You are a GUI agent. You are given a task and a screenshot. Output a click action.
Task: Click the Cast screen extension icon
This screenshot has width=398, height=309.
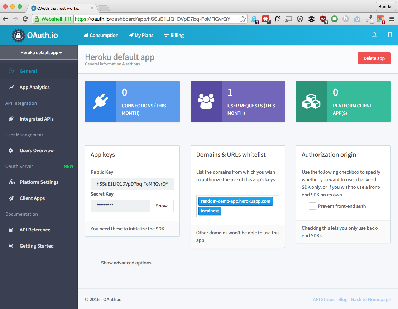tap(289, 19)
